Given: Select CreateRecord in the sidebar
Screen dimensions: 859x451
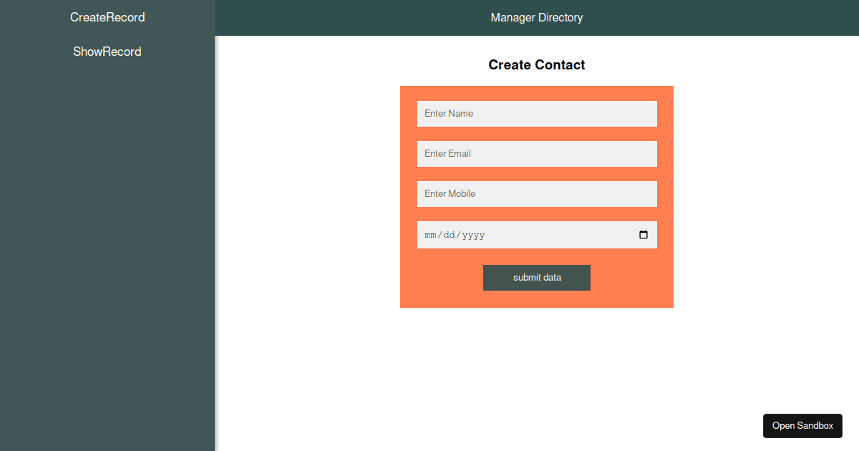Looking at the screenshot, I should click(107, 17).
